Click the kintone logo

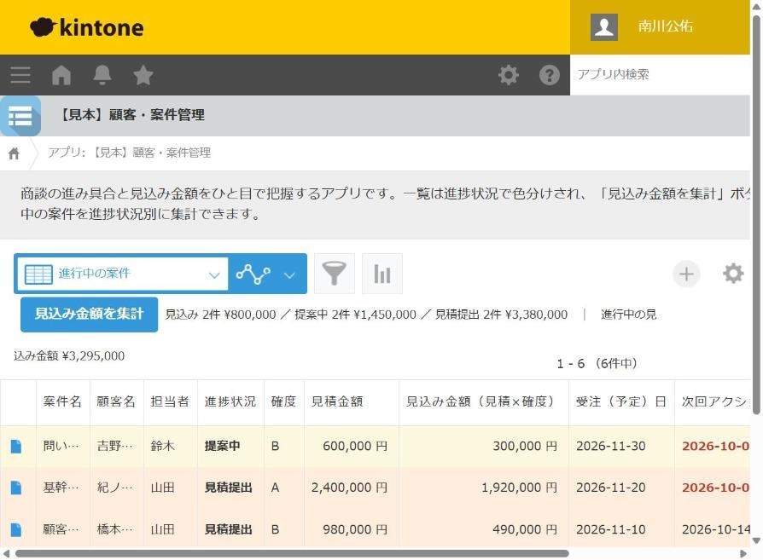86,27
